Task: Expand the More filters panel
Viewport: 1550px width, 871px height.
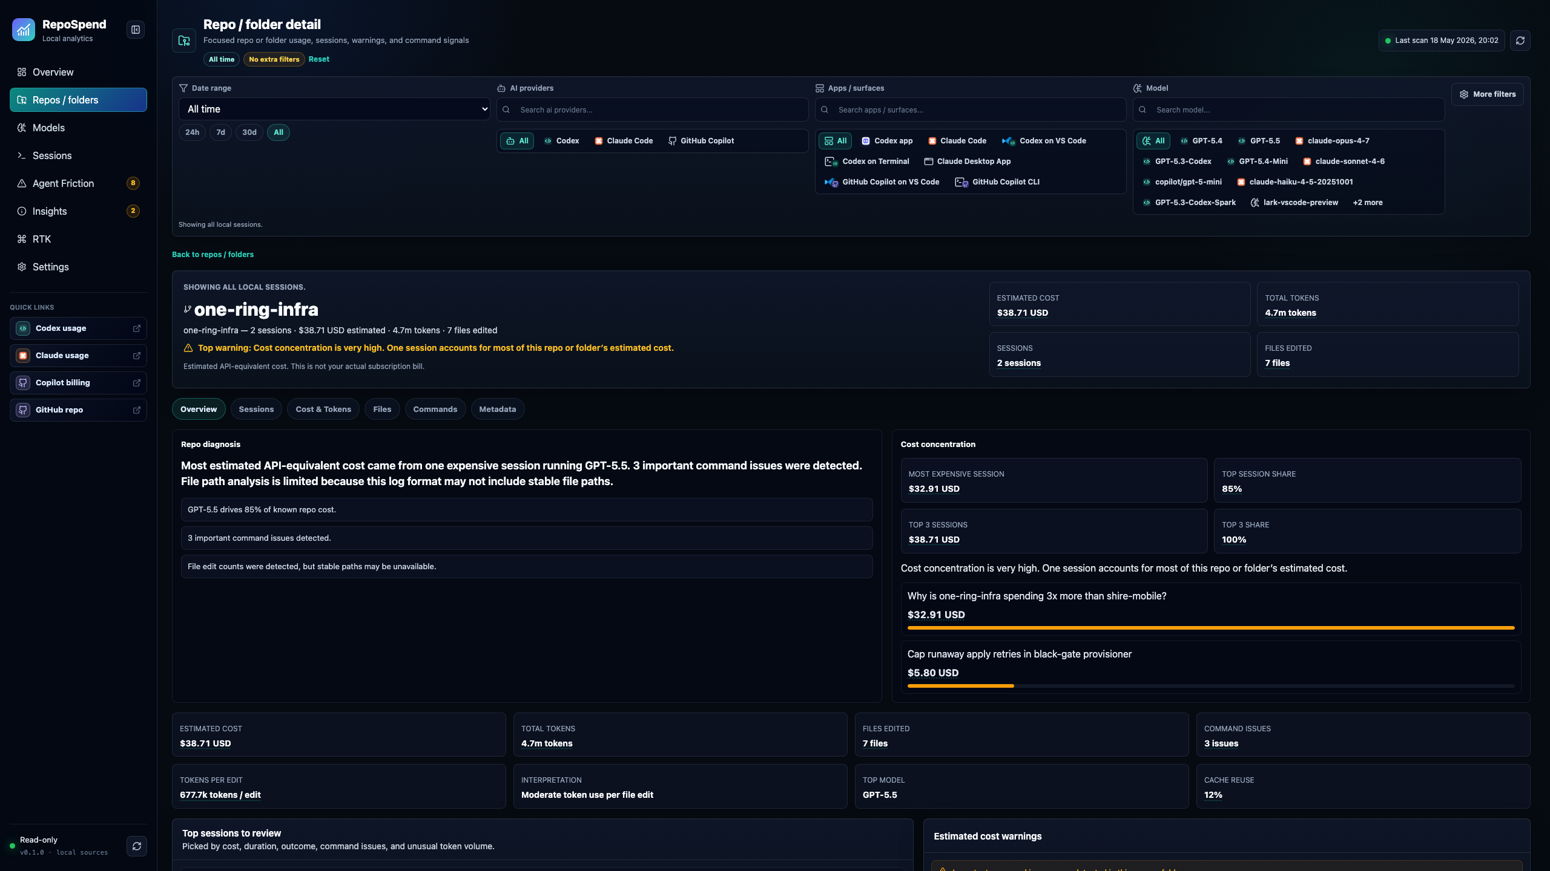Action: pyautogui.click(x=1488, y=94)
